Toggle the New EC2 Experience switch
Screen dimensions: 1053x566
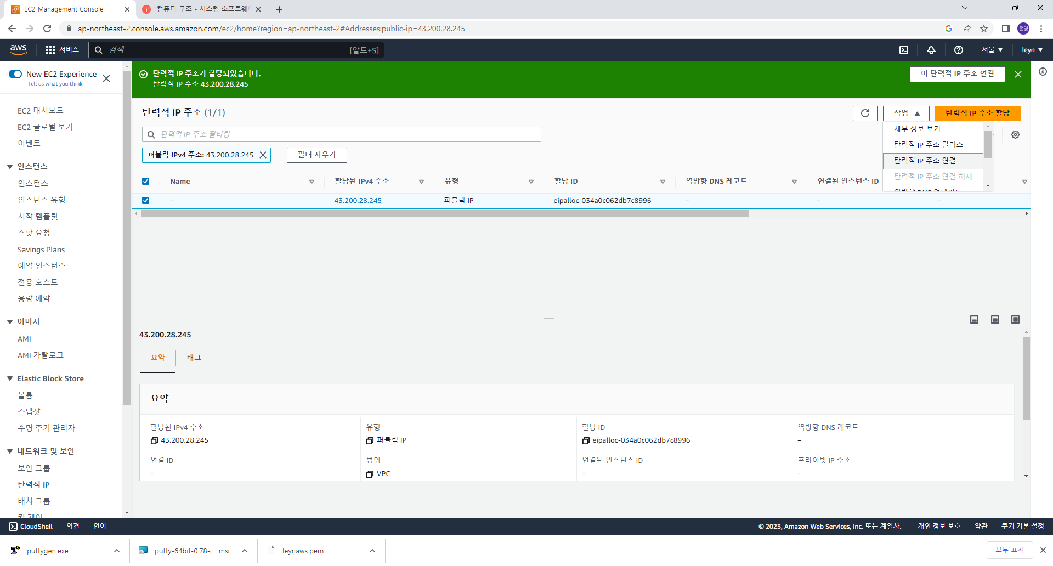(15, 74)
